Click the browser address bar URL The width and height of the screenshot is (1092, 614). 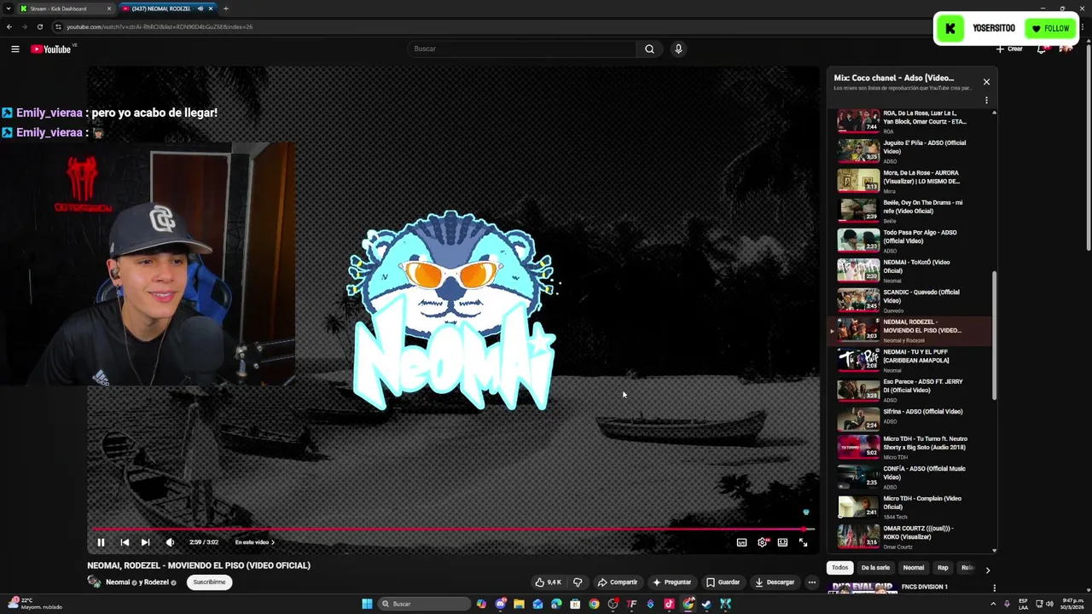(160, 26)
